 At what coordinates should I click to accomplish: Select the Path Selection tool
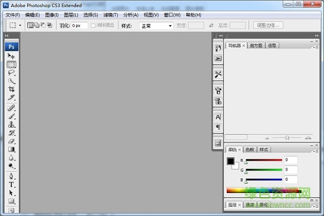pos(11,192)
